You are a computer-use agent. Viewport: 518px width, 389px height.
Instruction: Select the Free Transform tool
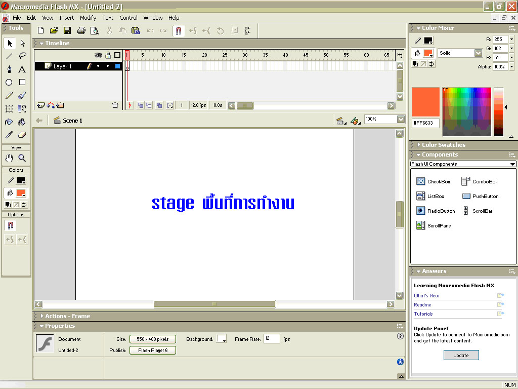9,109
